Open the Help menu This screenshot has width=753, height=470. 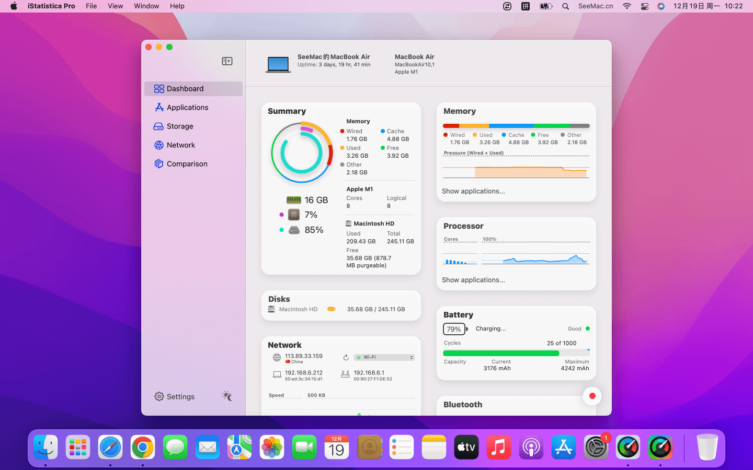tap(177, 6)
